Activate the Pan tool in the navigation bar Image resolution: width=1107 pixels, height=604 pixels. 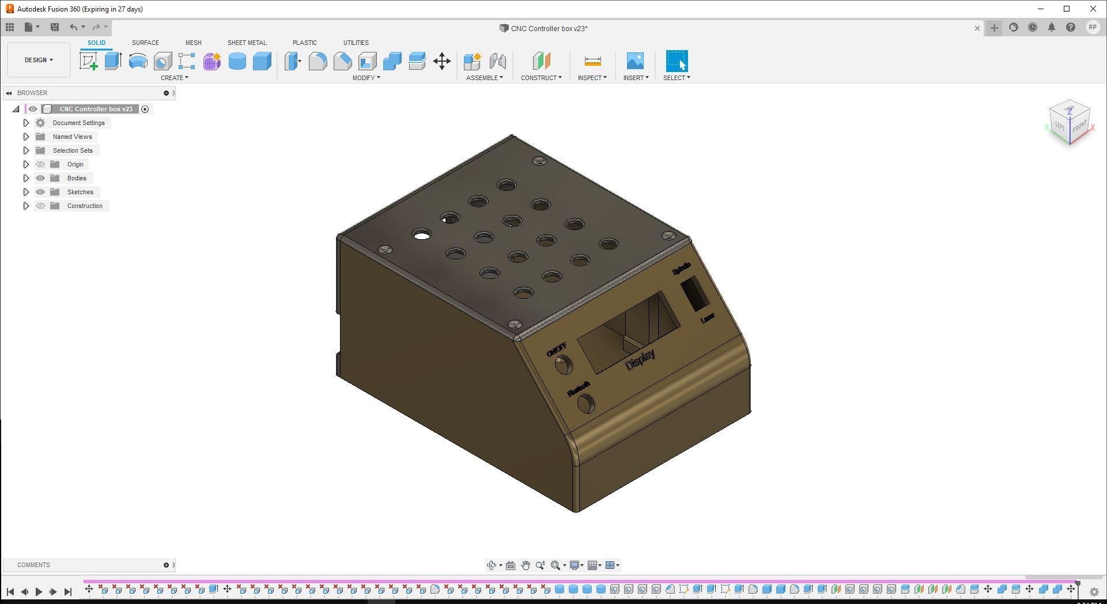point(526,565)
